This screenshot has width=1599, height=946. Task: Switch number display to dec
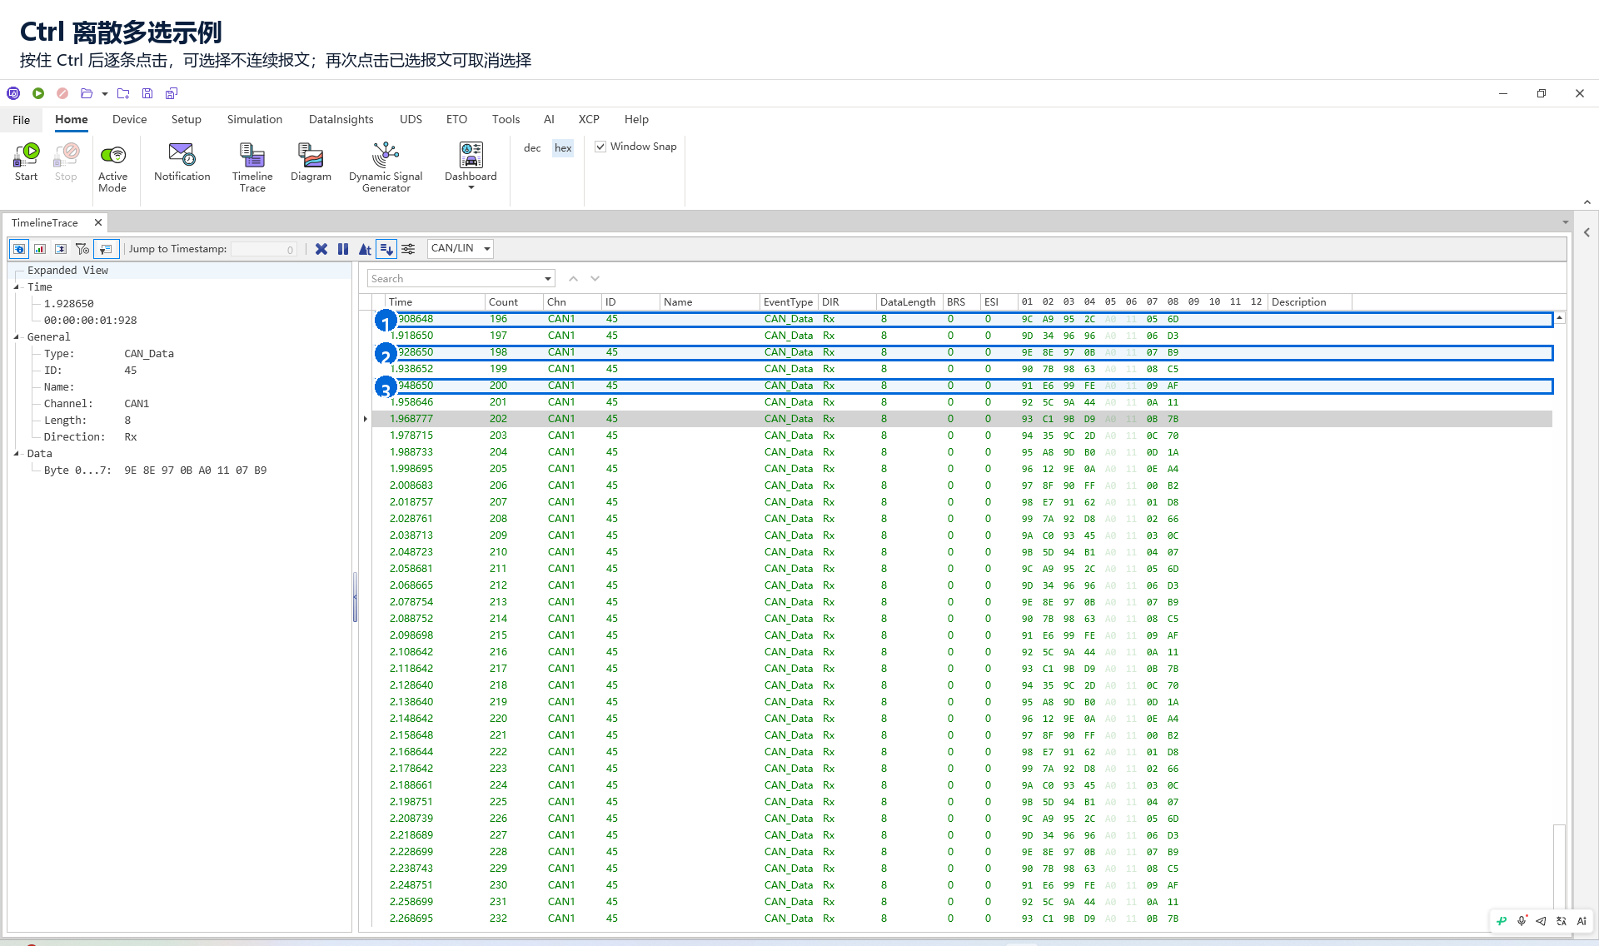click(x=532, y=148)
